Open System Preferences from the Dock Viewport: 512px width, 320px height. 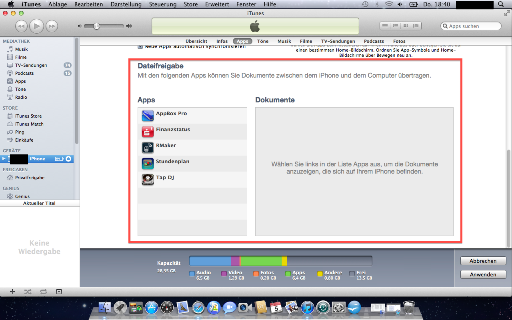coord(339,307)
